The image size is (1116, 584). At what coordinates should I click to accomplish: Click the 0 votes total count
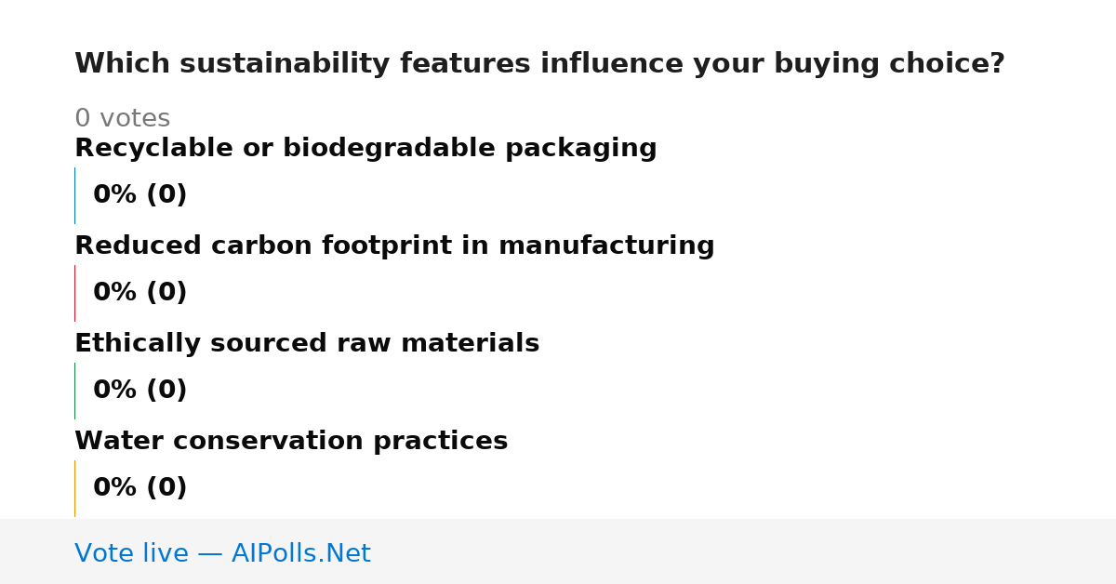pyautogui.click(x=122, y=119)
